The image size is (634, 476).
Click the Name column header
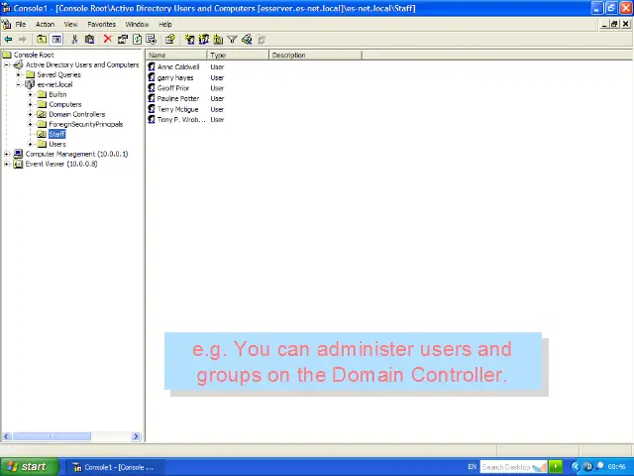[176, 56]
